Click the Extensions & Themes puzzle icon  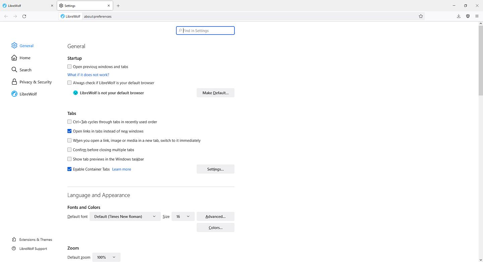click(14, 239)
